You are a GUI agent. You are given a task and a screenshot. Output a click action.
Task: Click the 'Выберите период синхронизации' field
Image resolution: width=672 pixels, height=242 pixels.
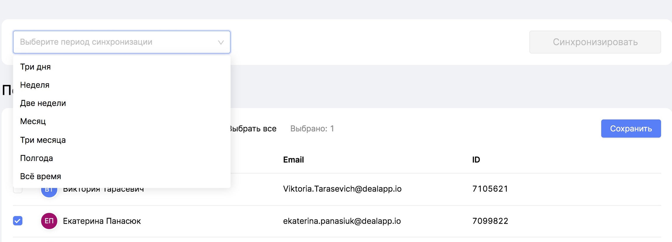pyautogui.click(x=117, y=42)
